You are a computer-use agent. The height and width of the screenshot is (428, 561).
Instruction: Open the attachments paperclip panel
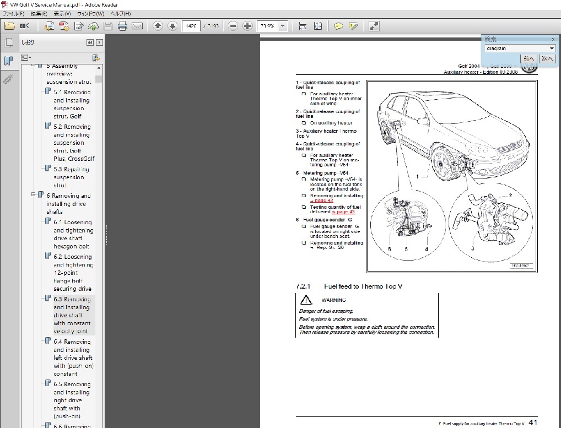coord(9,79)
